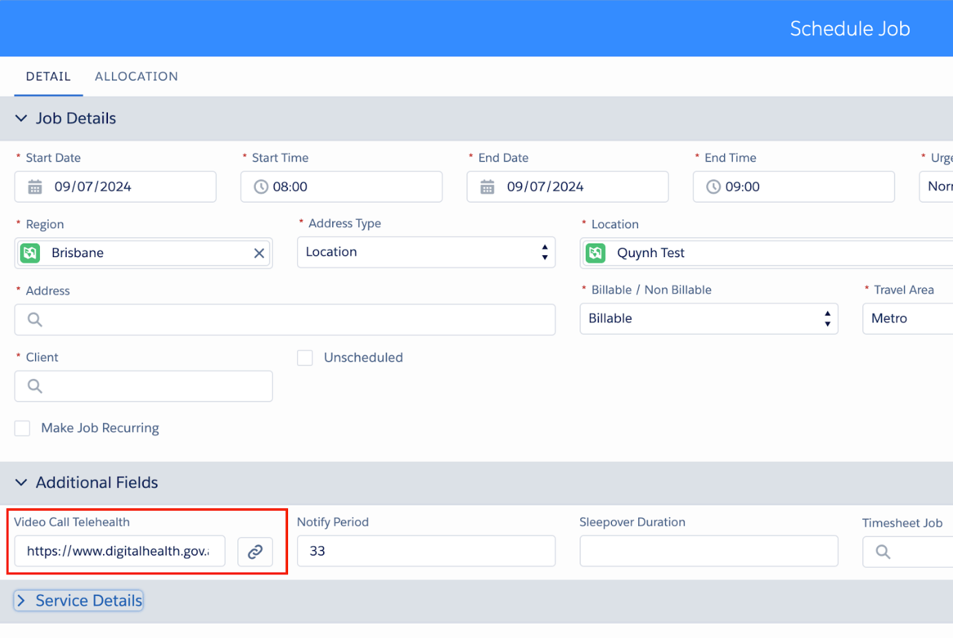953x638 pixels.
Task: Click the Quynh Test location map icon
Action: [595, 253]
